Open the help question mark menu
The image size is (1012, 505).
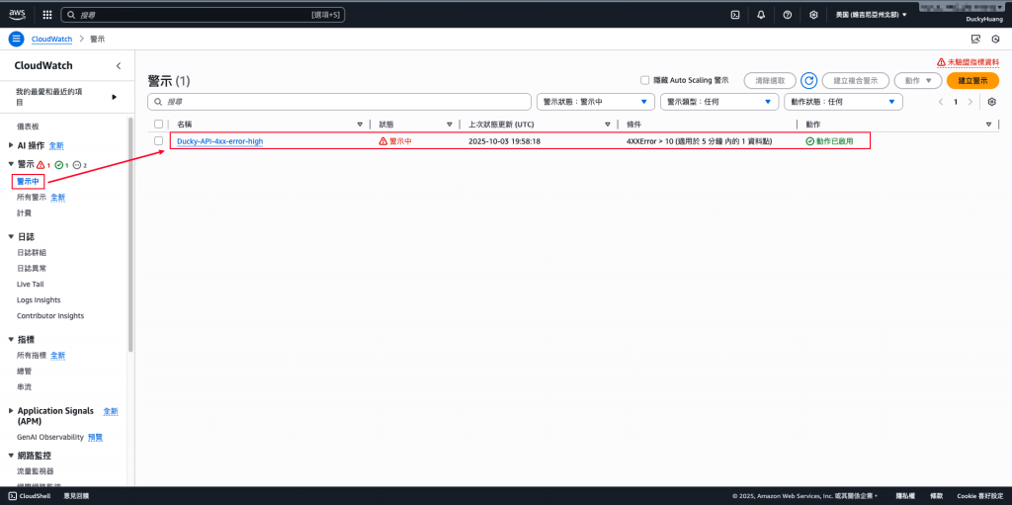[x=788, y=14]
